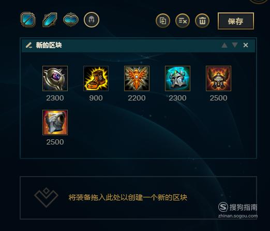Click the copy item set icon

coord(163,21)
